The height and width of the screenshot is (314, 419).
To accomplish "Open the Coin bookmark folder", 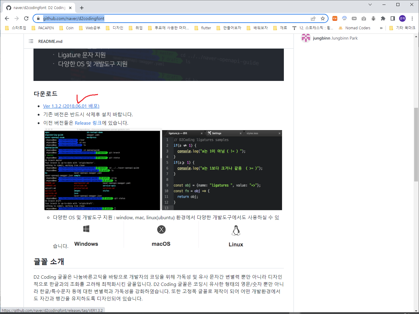I will point(67,28).
